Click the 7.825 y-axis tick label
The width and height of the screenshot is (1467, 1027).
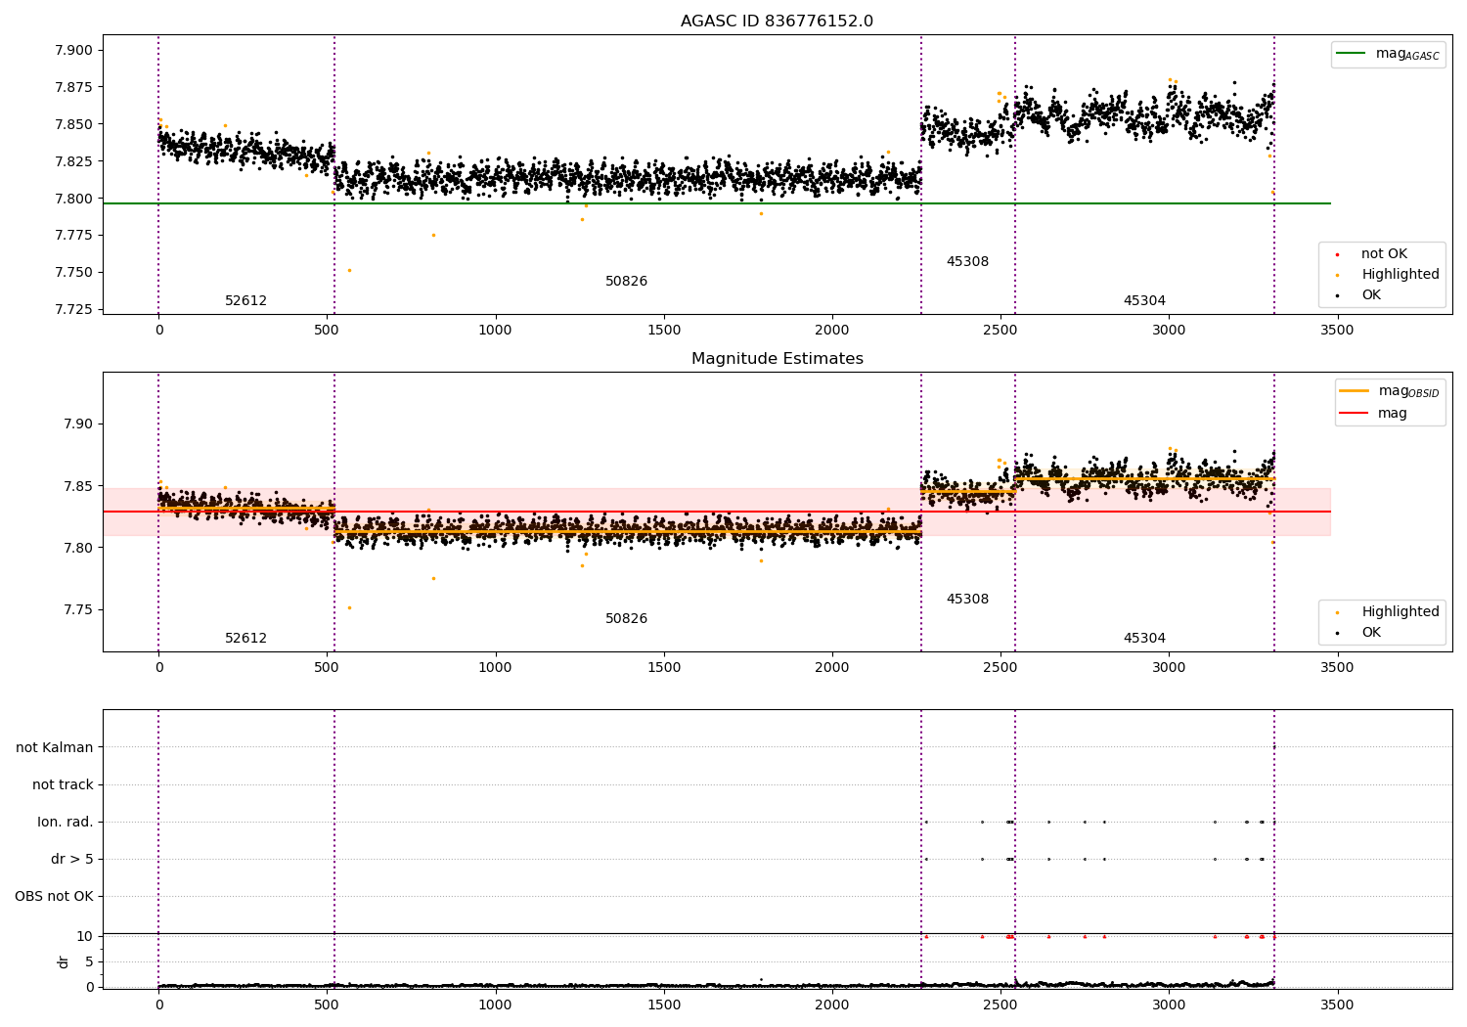(74, 161)
